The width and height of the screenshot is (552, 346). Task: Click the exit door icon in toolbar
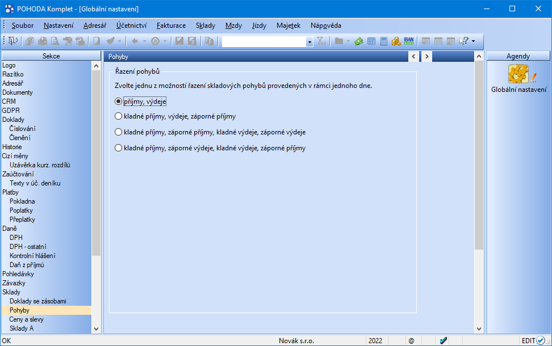tap(13, 41)
